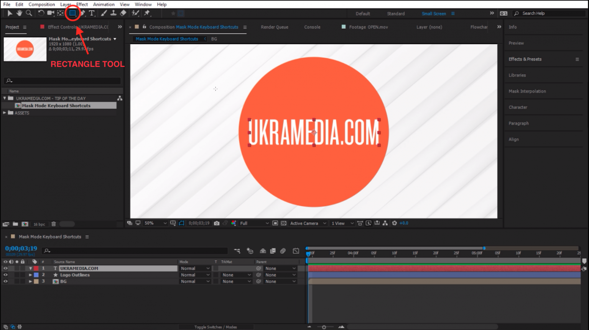The height and width of the screenshot is (330, 589).
Task: Select the Hand tool
Action: click(x=19, y=13)
